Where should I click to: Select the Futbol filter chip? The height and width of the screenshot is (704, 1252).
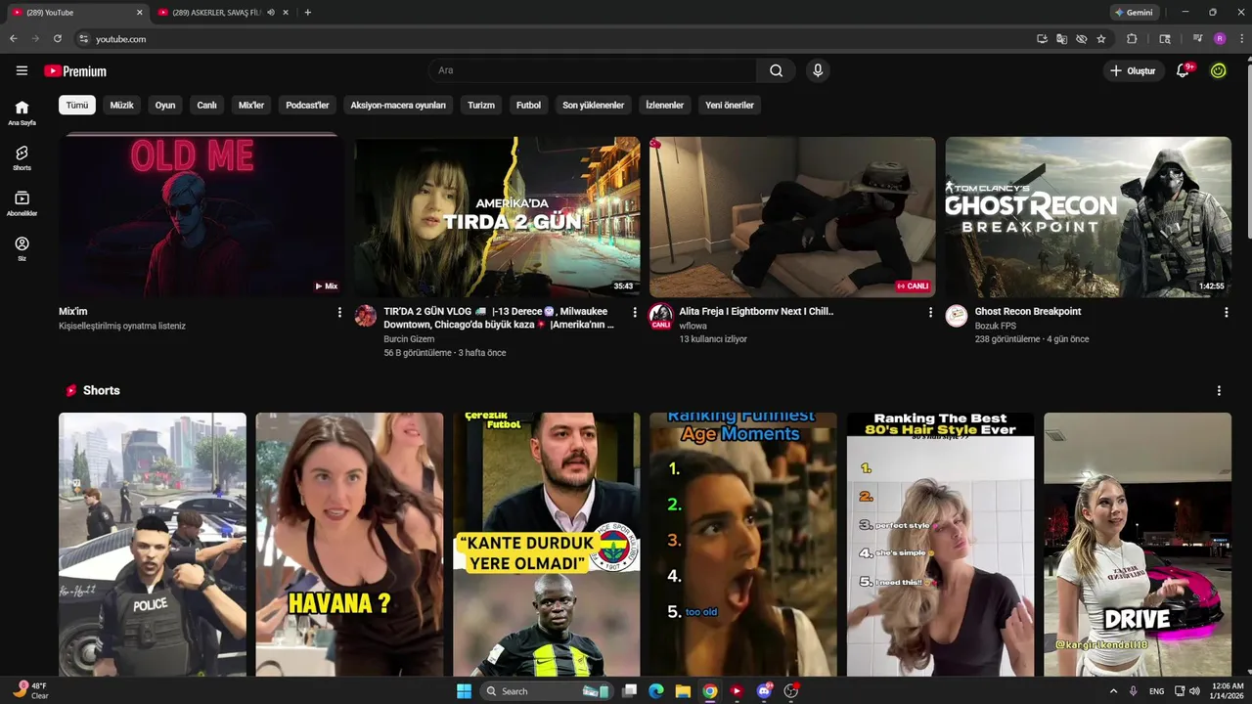tap(528, 105)
